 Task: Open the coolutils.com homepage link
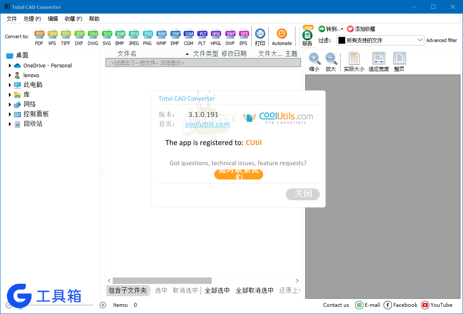207,124
